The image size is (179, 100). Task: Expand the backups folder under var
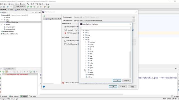(86, 42)
